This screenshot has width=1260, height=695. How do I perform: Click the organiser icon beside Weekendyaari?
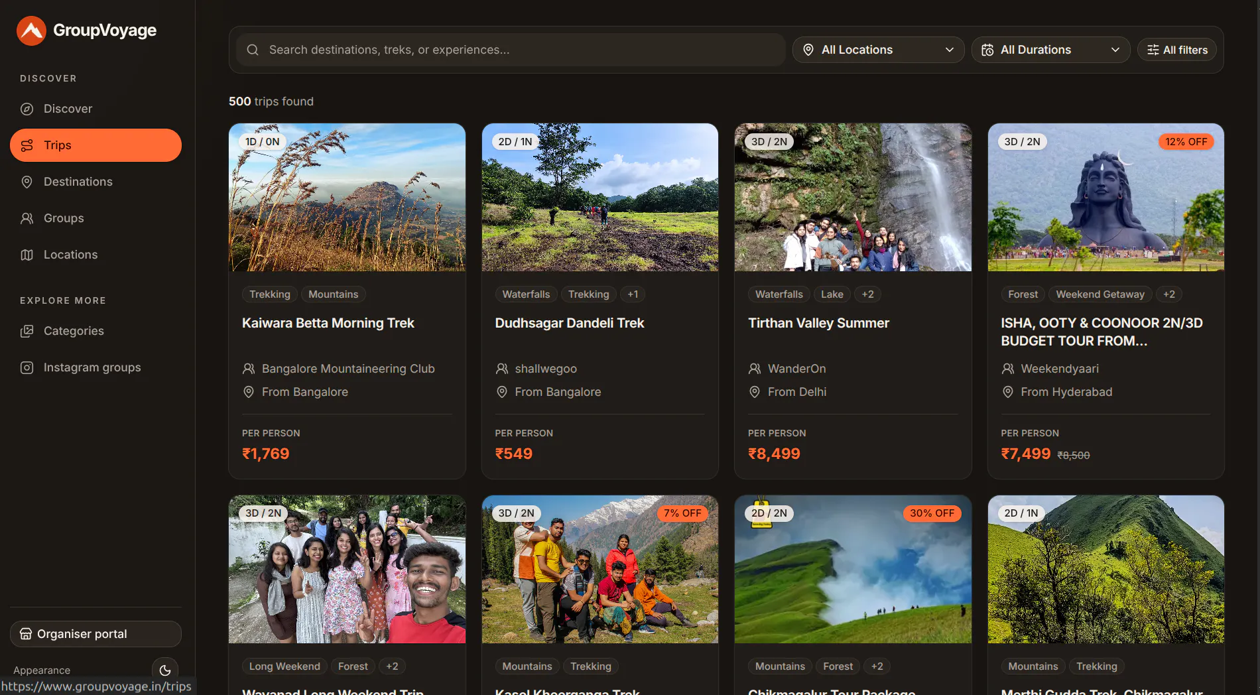click(1008, 369)
